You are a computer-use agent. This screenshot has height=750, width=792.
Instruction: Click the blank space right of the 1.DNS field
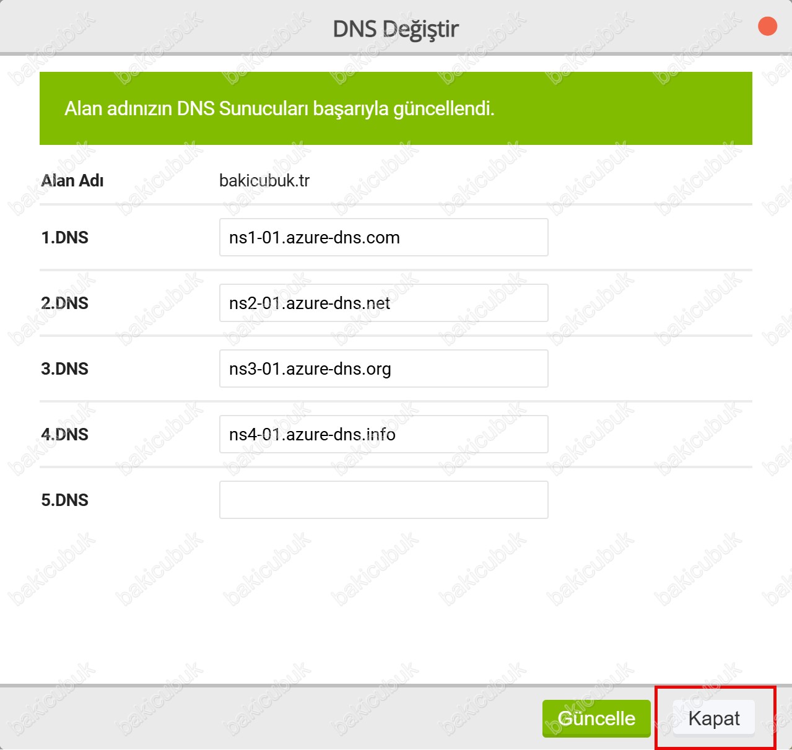(x=650, y=237)
